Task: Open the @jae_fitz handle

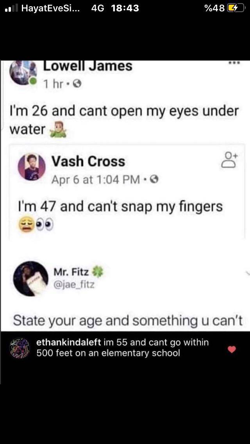Action: pyautogui.click(x=74, y=285)
